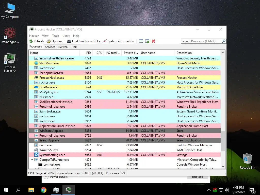Click Find handles or DLLs binoculars
The height and width of the screenshot is (195, 260).
pyautogui.click(x=69, y=41)
